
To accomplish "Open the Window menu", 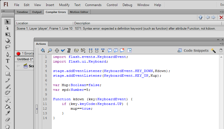I will click(143, 5).
